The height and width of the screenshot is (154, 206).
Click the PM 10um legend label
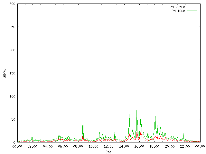178,11
